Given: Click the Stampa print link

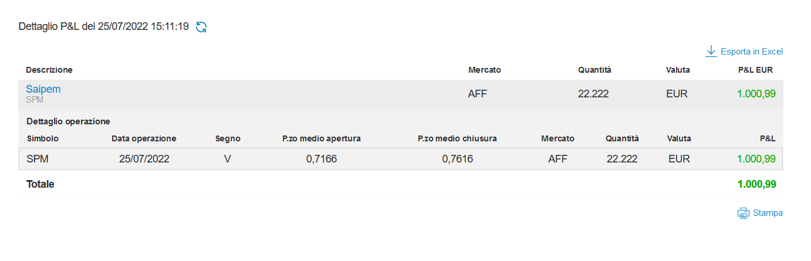Looking at the screenshot, I should point(768,213).
